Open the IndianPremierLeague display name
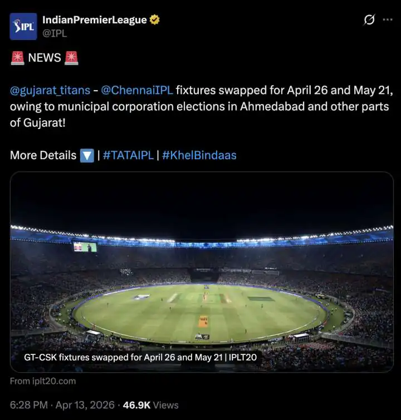This screenshot has width=401, height=420. [x=95, y=20]
